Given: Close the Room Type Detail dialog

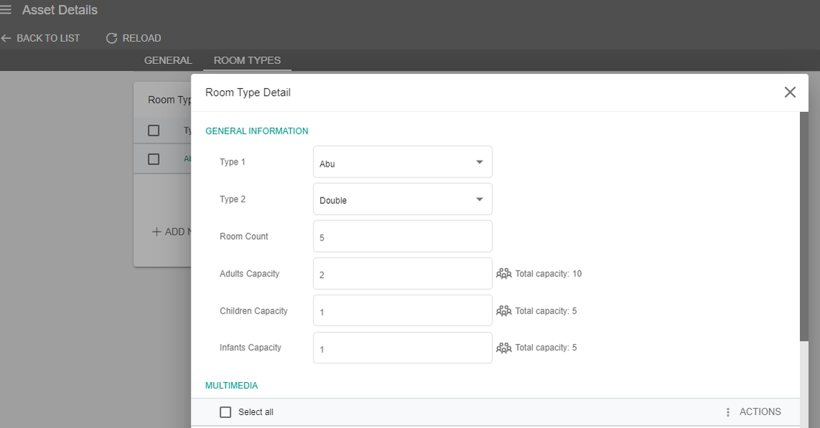Looking at the screenshot, I should pyautogui.click(x=790, y=93).
